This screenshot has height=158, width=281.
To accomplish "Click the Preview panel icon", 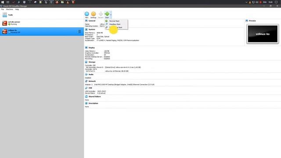I will click(x=247, y=21).
